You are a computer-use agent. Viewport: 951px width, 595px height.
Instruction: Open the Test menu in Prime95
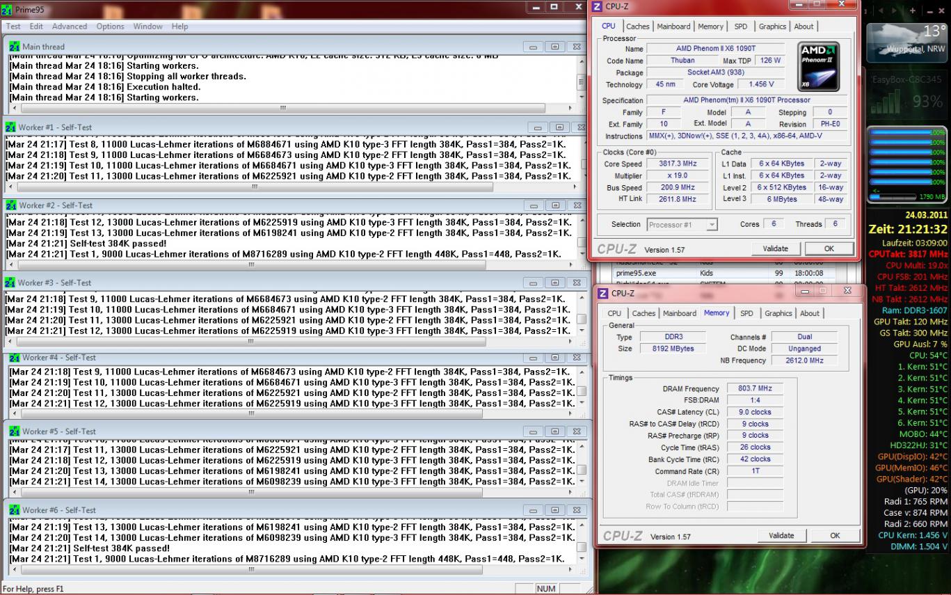[x=13, y=26]
